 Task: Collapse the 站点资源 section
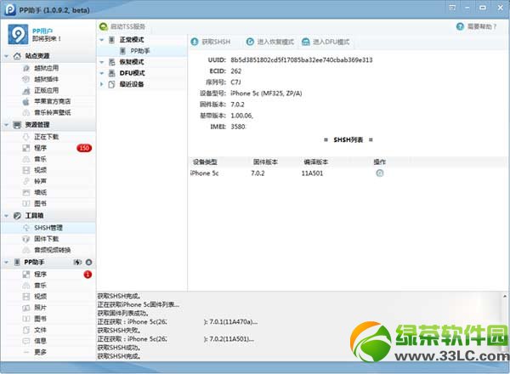(x=6, y=56)
